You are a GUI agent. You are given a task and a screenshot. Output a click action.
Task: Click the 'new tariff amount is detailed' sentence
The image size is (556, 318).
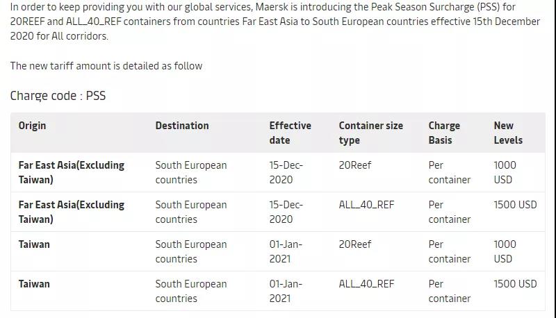(106, 66)
